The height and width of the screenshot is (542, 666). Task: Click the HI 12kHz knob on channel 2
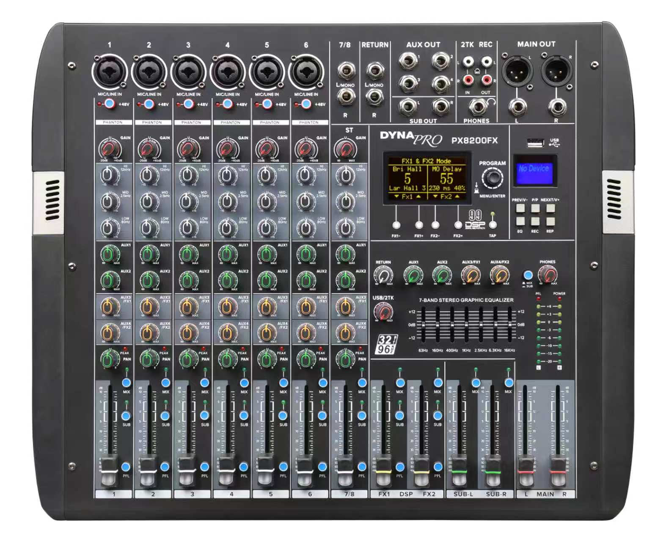coord(149,175)
